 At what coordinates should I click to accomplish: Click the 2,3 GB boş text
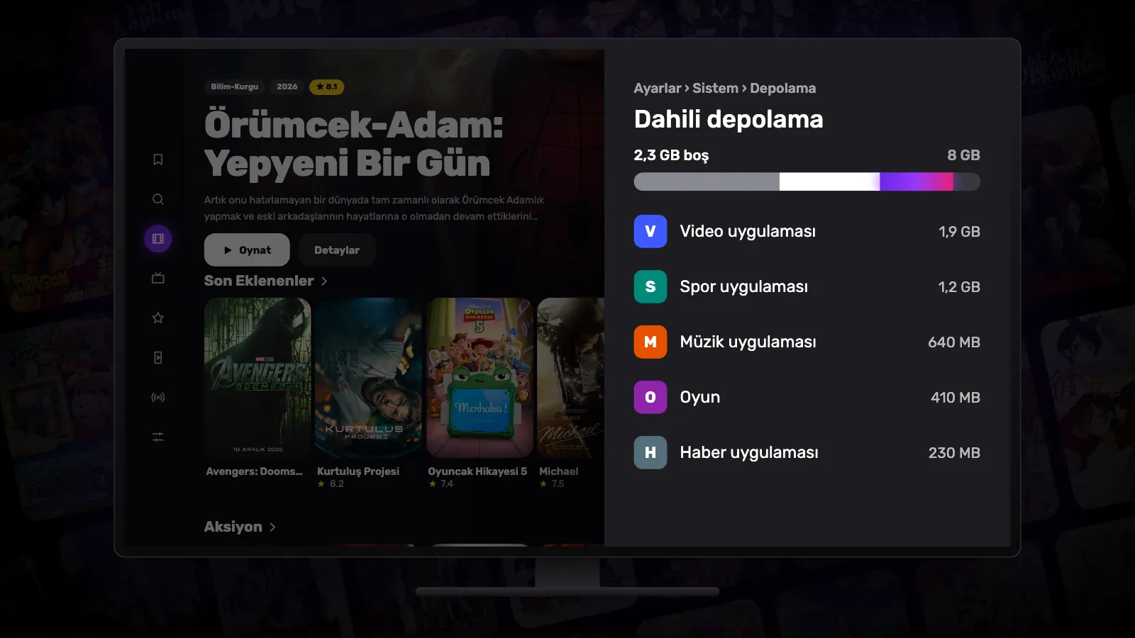point(671,155)
